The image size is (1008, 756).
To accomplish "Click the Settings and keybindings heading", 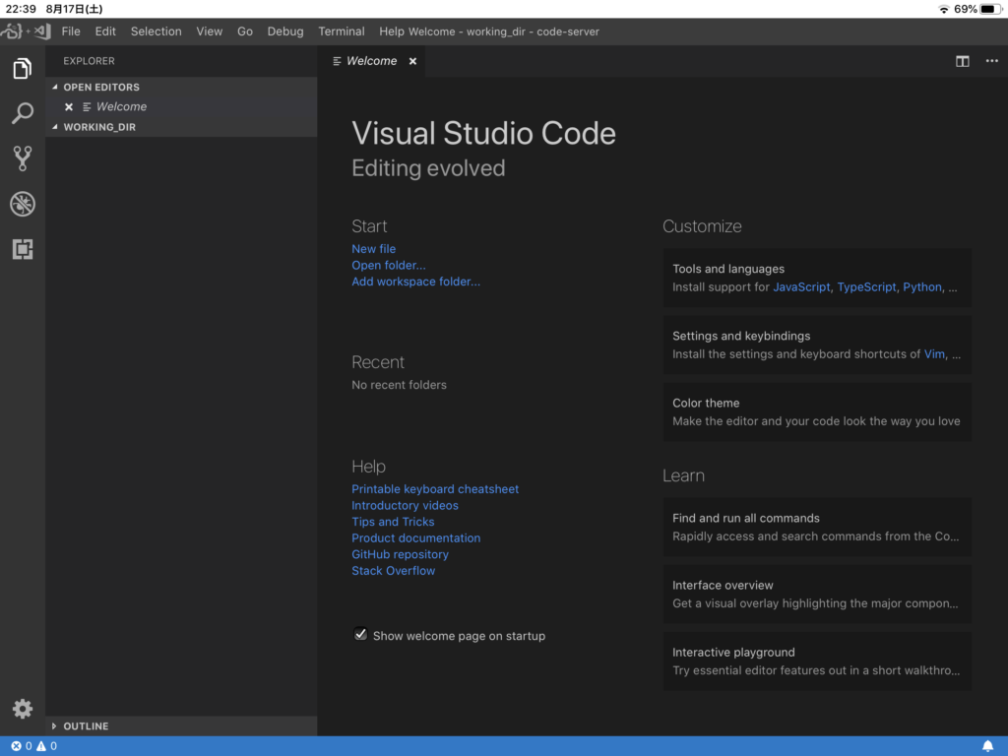I will [x=741, y=336].
